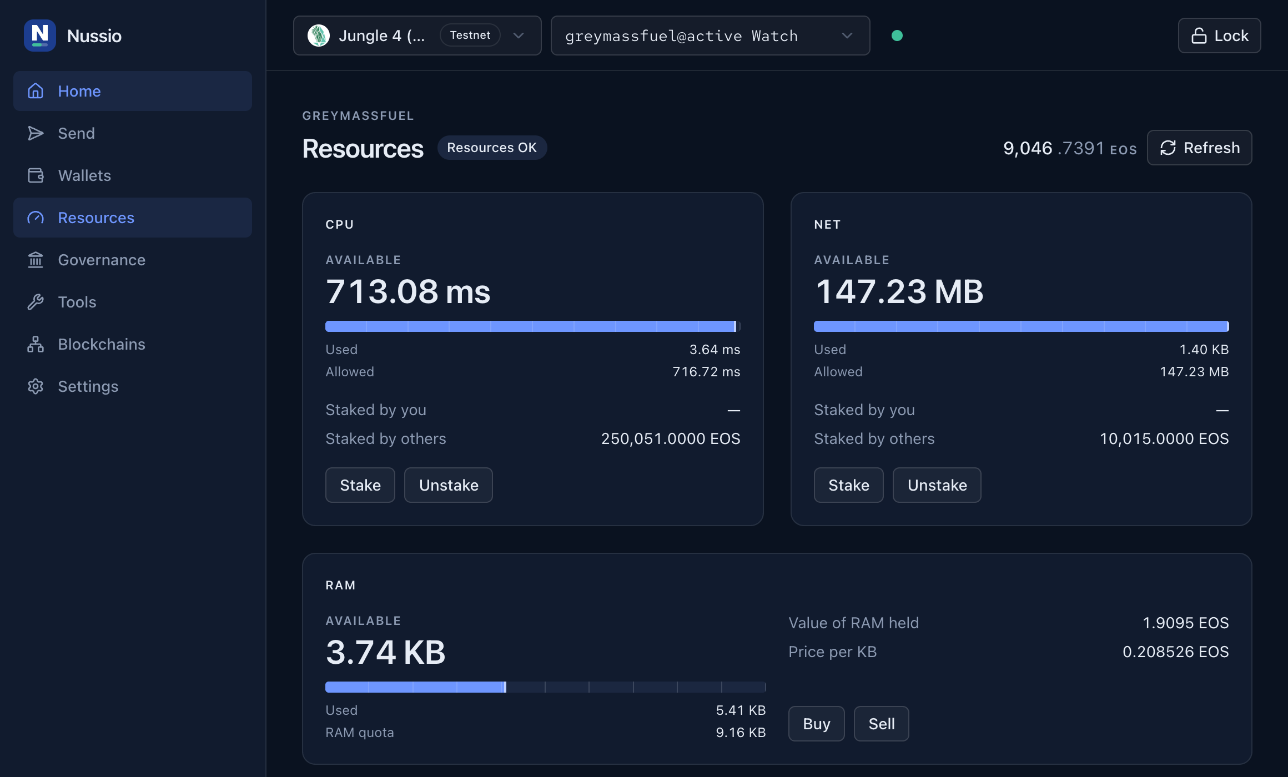Select Resources in sidebar

coord(133,218)
